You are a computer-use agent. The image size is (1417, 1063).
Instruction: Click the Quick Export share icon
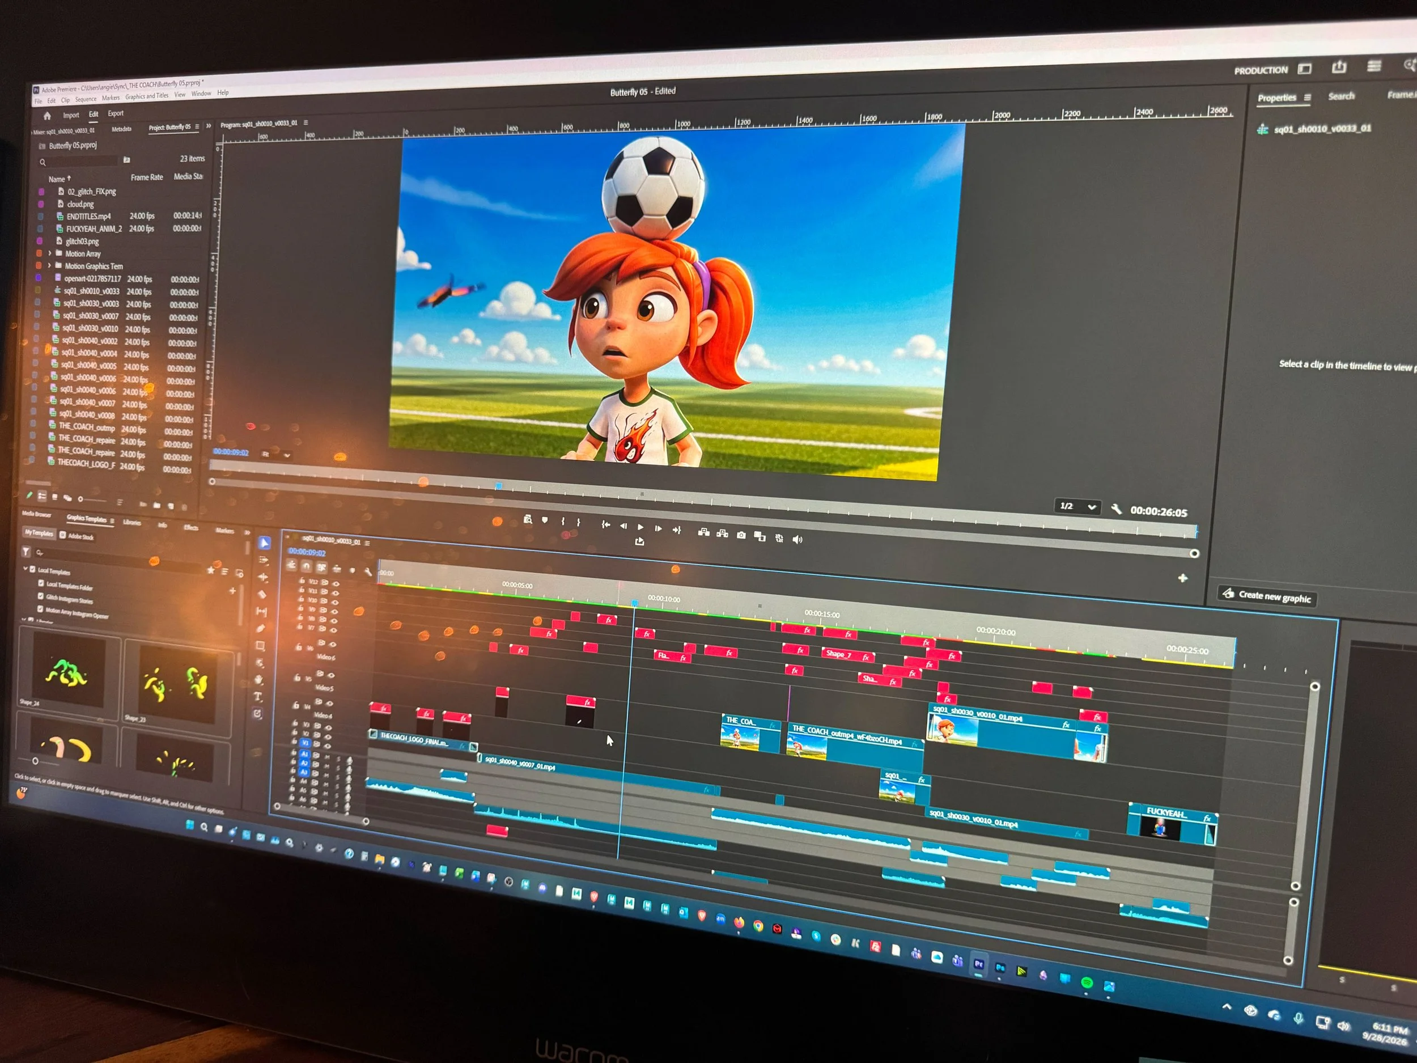pyautogui.click(x=1339, y=67)
